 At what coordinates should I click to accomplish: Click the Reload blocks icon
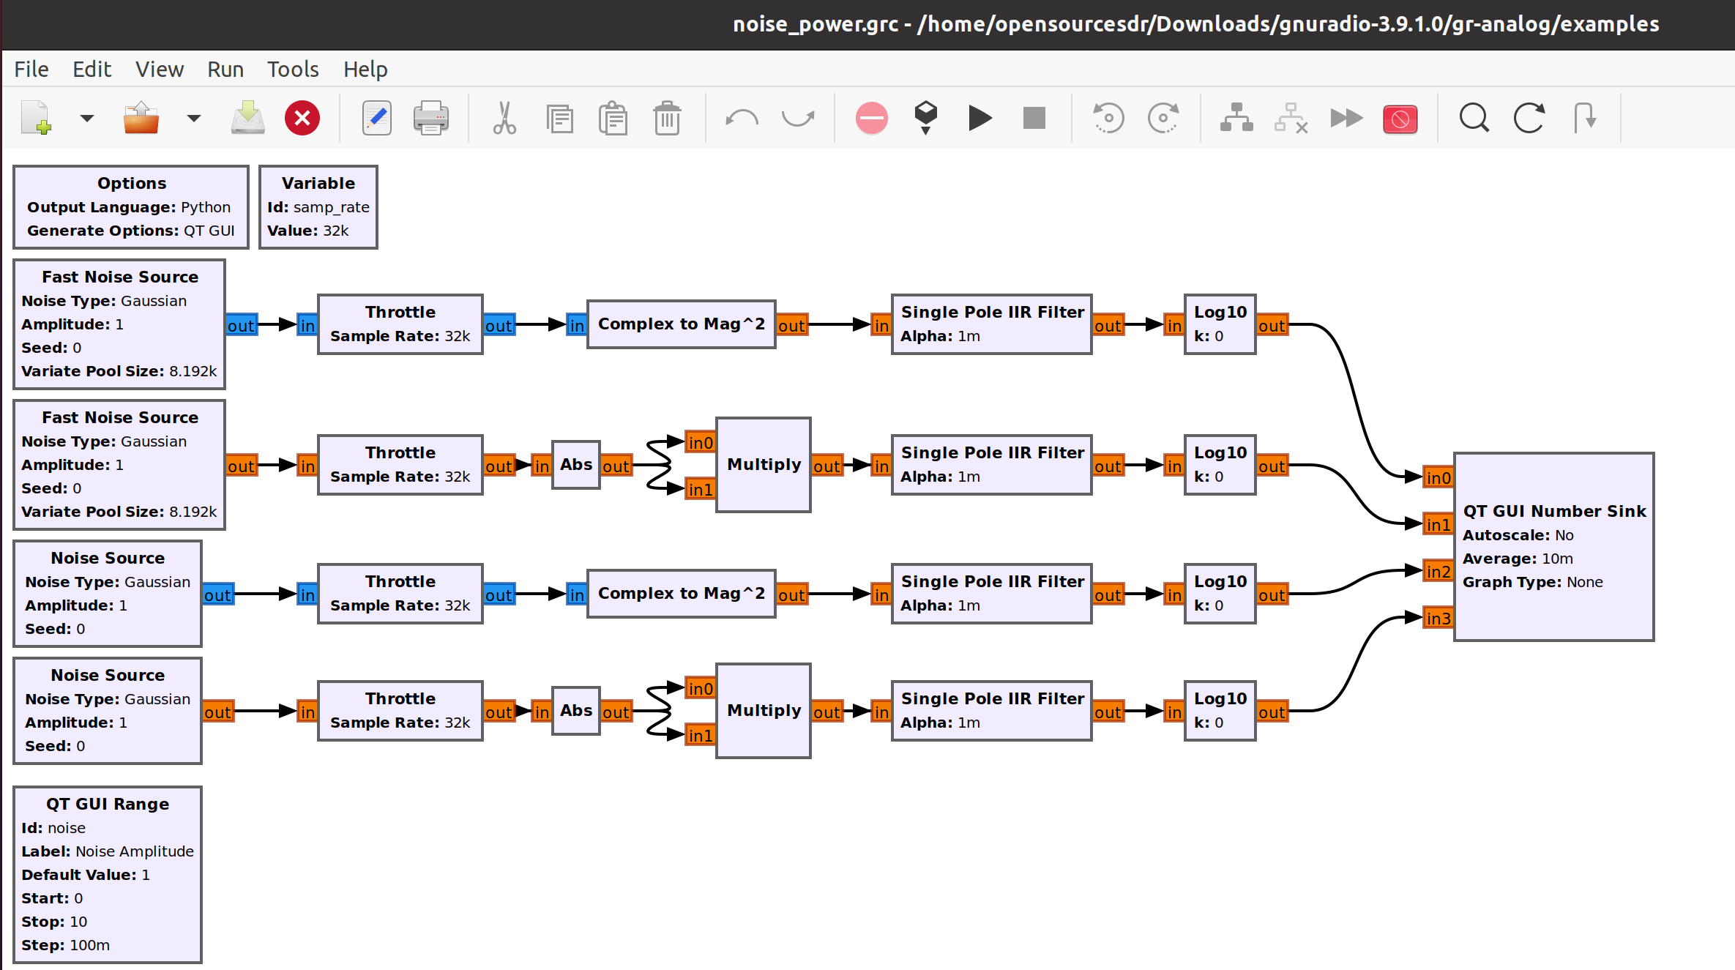click(1529, 118)
